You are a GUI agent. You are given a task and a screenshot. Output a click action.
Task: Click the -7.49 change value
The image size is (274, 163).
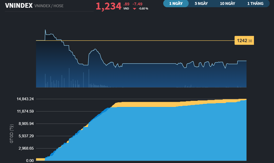point(137,4)
